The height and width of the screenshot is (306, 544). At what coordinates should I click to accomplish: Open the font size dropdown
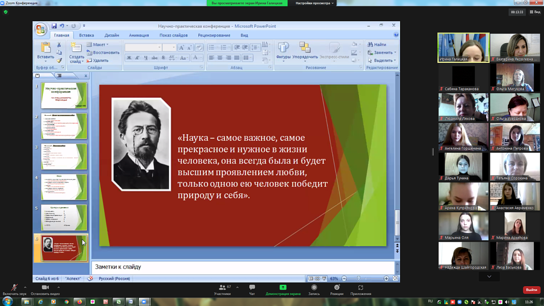coord(175,47)
